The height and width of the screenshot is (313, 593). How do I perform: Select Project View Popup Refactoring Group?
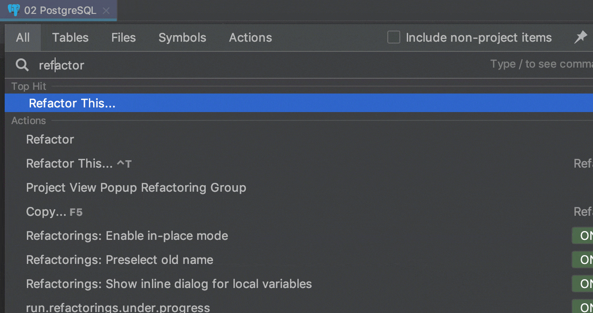(x=136, y=188)
